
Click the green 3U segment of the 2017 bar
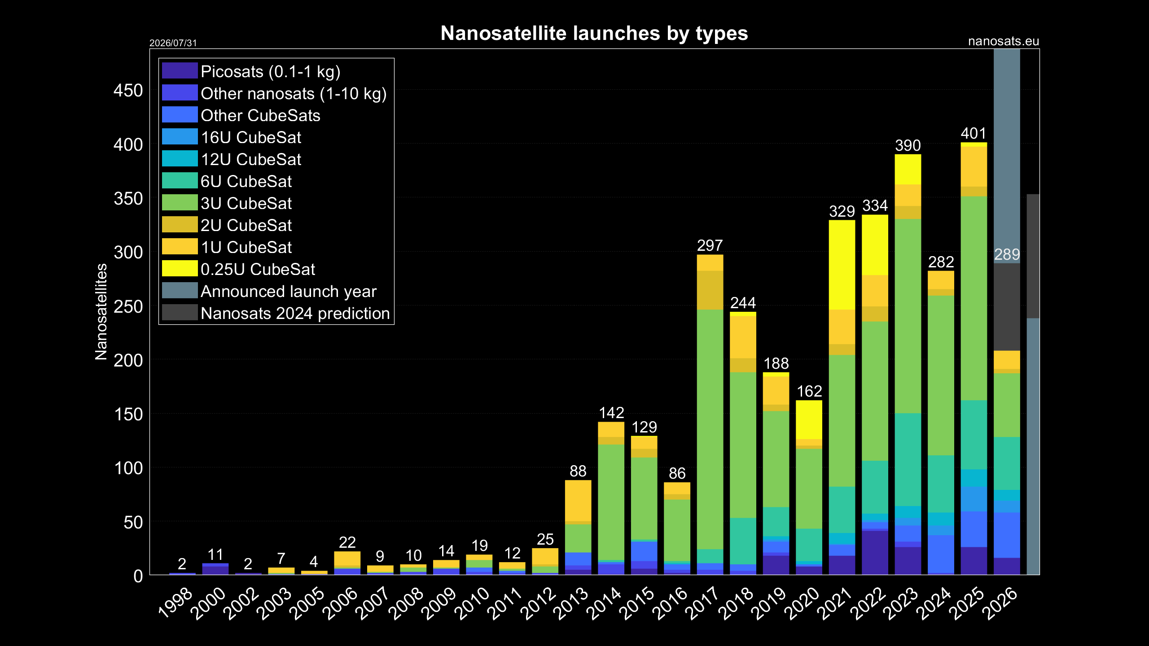pos(710,429)
